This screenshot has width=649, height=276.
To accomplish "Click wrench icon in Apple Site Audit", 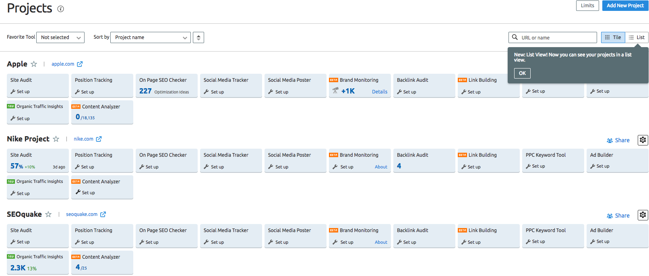I will 13,92.
